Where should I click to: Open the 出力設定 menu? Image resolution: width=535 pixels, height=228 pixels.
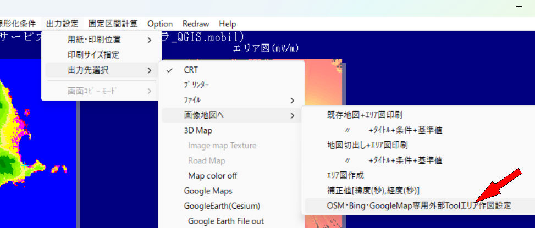[x=62, y=24]
